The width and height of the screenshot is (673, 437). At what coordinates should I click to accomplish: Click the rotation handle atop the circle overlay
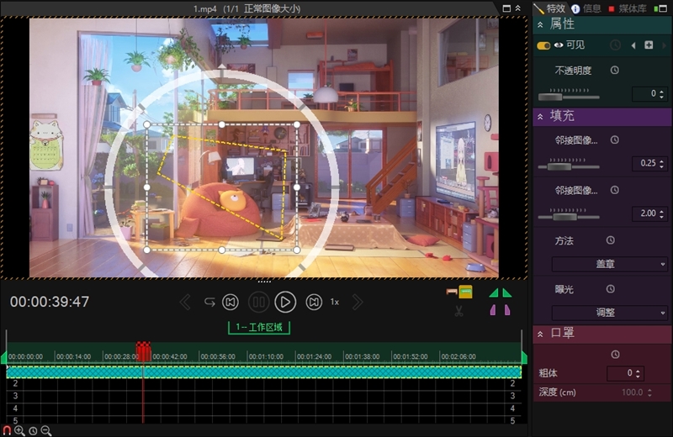tap(221, 66)
